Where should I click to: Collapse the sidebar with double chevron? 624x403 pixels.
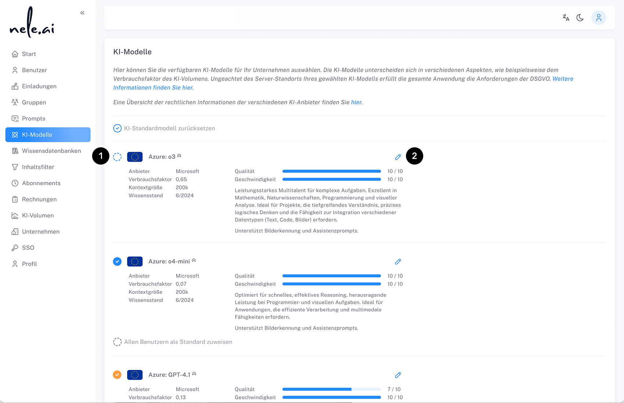(x=82, y=13)
